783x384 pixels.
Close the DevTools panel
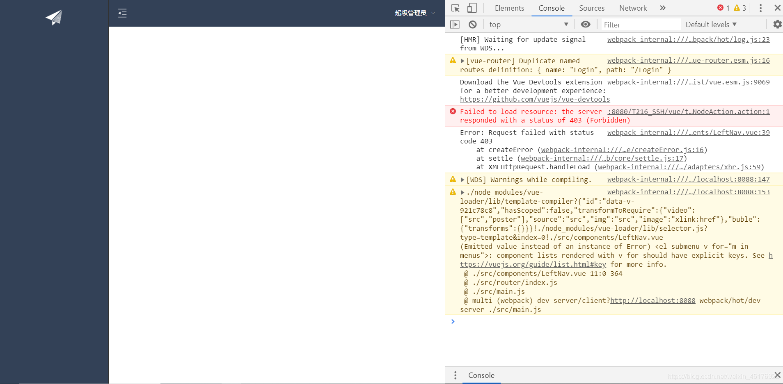tap(777, 8)
